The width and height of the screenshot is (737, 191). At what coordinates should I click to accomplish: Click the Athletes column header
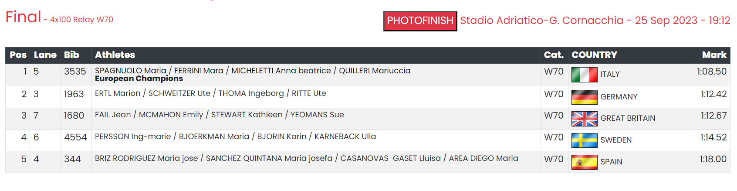tap(115, 55)
